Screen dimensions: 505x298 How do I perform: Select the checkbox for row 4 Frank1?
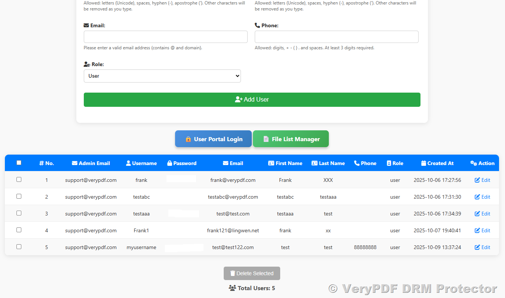(19, 230)
